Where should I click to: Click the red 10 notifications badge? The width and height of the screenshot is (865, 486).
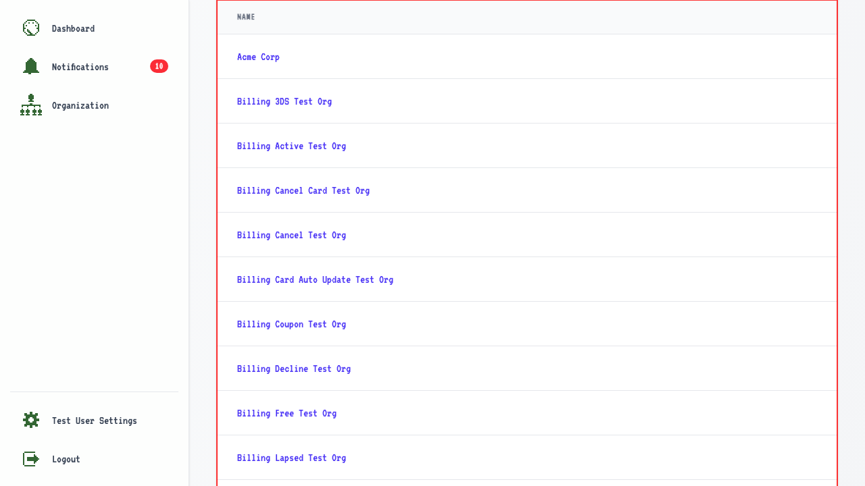pos(159,66)
